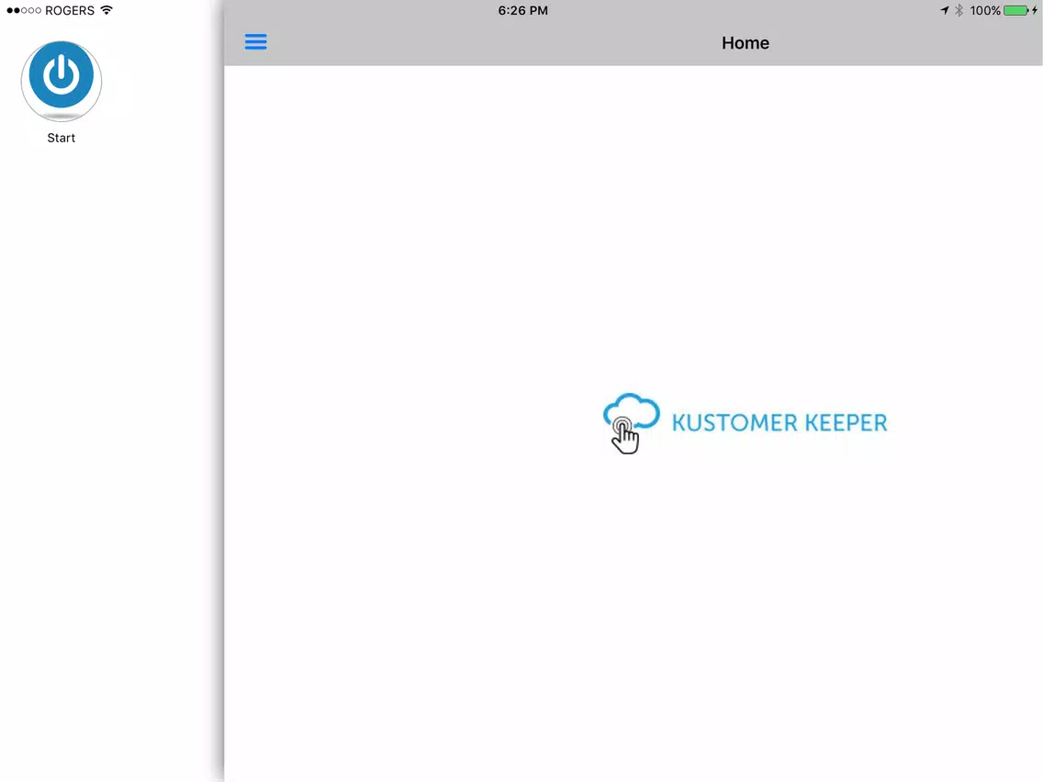Tap the blue power Start icon
Image resolution: width=1043 pixels, height=782 pixels.
click(x=62, y=81)
